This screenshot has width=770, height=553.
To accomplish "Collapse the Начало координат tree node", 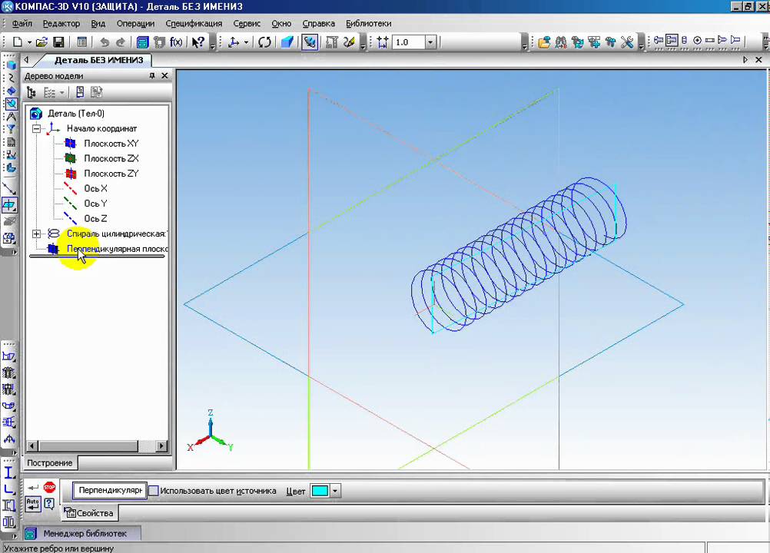I will (37, 128).
